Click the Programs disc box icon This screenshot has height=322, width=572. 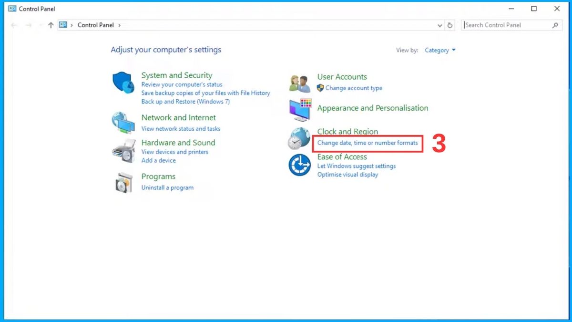point(124,182)
